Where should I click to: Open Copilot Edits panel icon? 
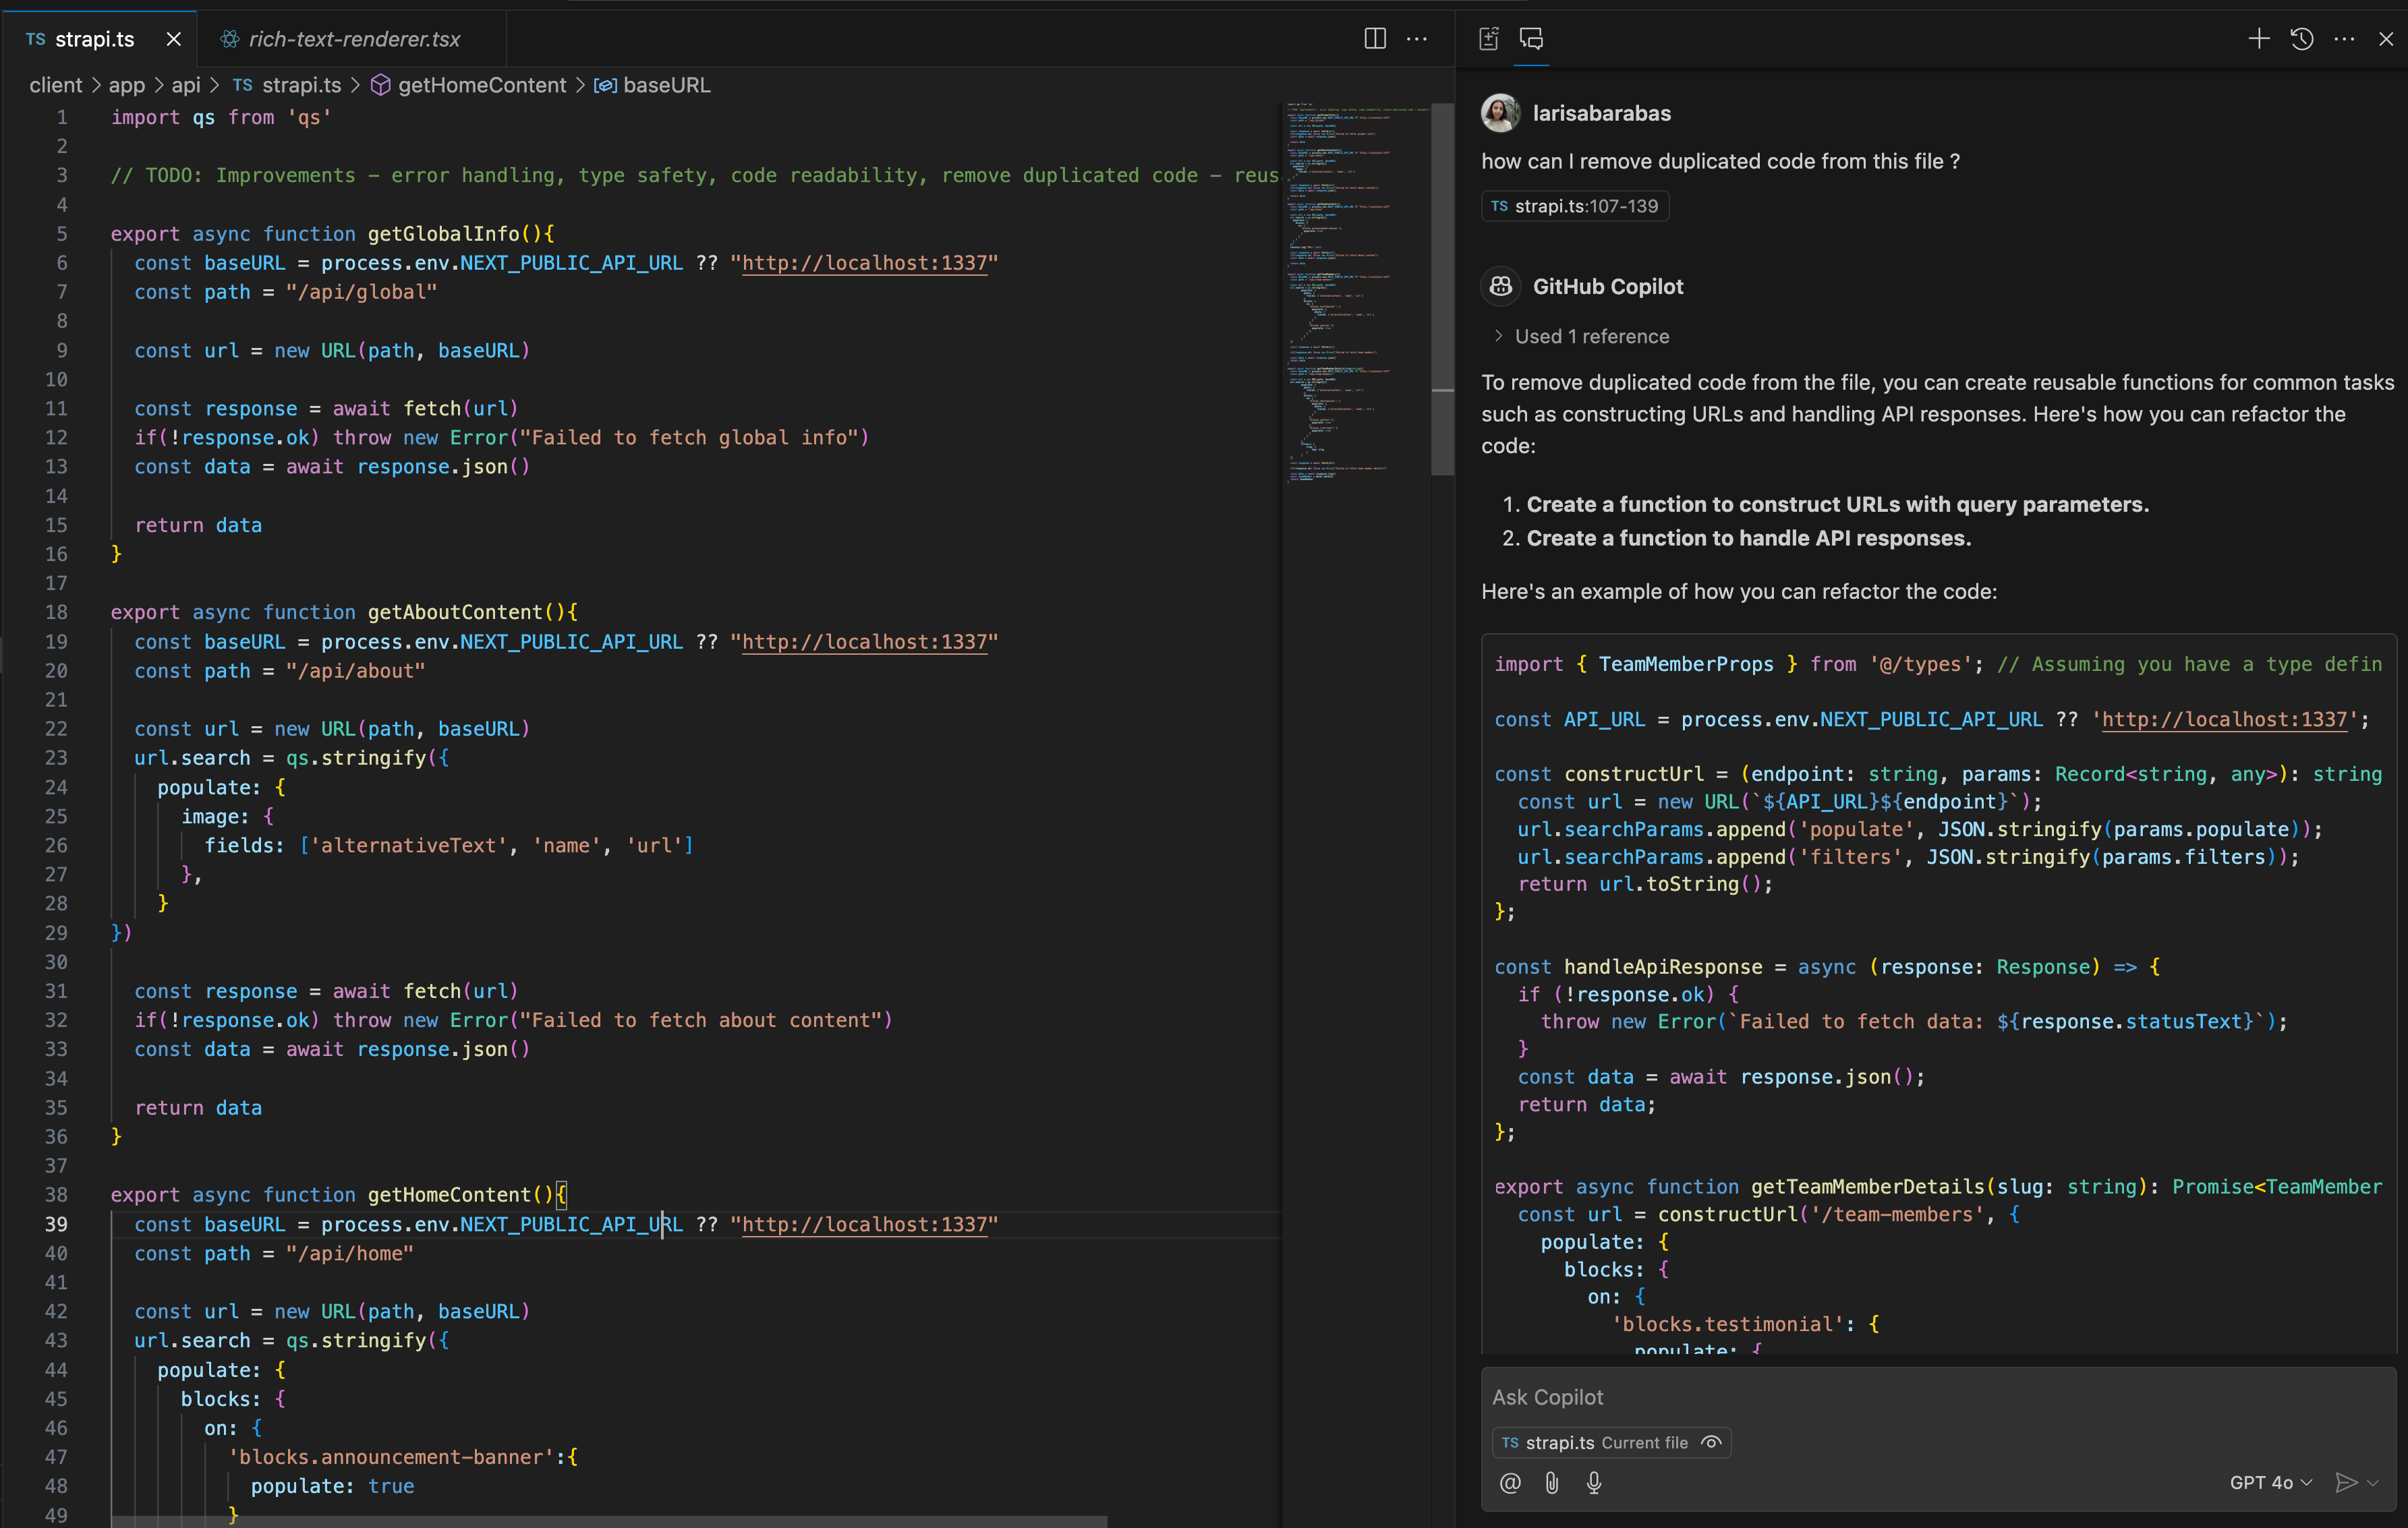coord(1489,39)
